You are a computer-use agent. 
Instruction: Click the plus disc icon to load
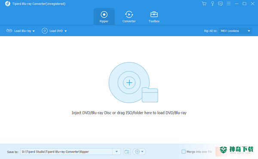point(129,83)
